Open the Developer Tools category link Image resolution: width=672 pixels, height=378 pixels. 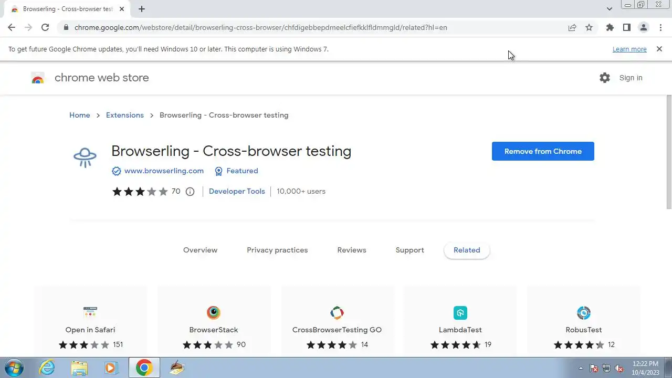[x=237, y=191]
